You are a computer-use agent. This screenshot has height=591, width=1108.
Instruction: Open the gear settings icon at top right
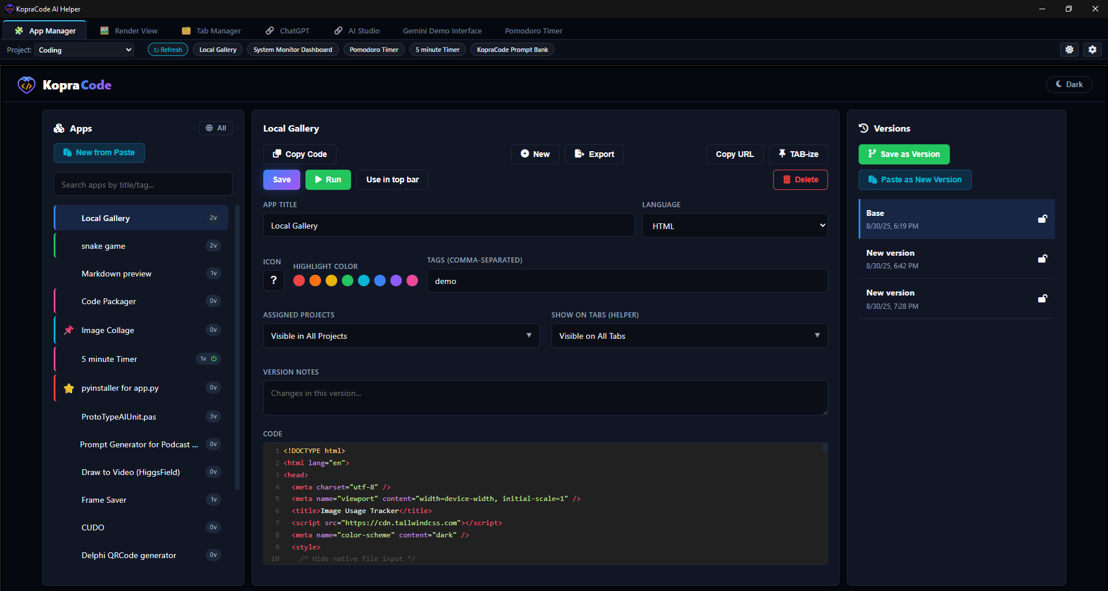[1092, 50]
